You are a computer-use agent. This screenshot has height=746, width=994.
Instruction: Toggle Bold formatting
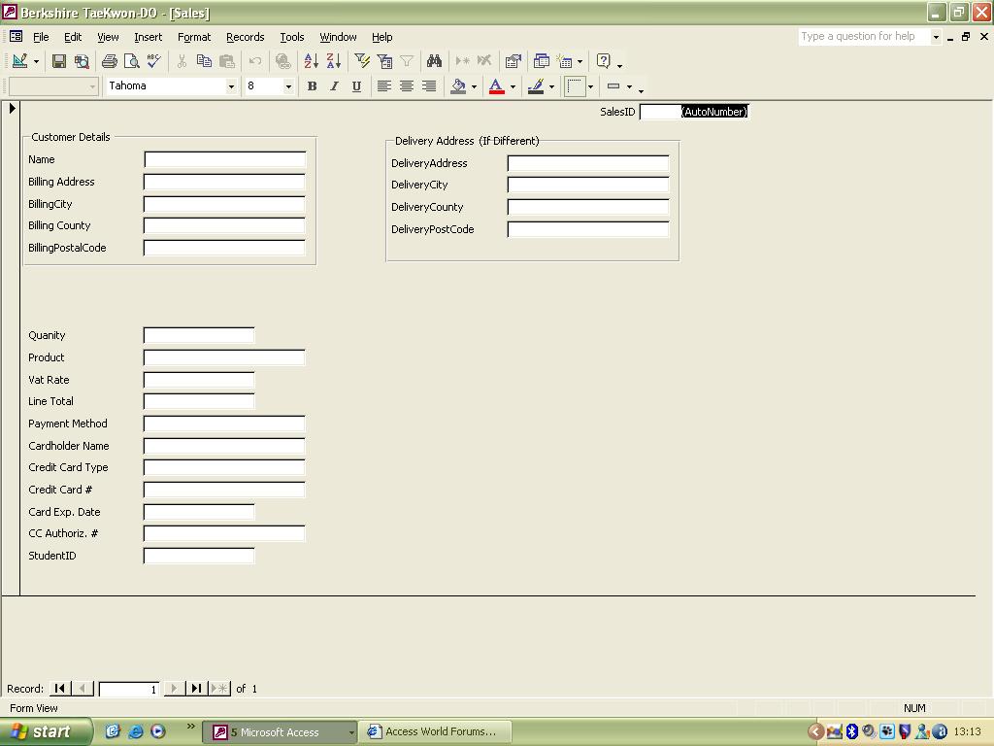click(312, 86)
